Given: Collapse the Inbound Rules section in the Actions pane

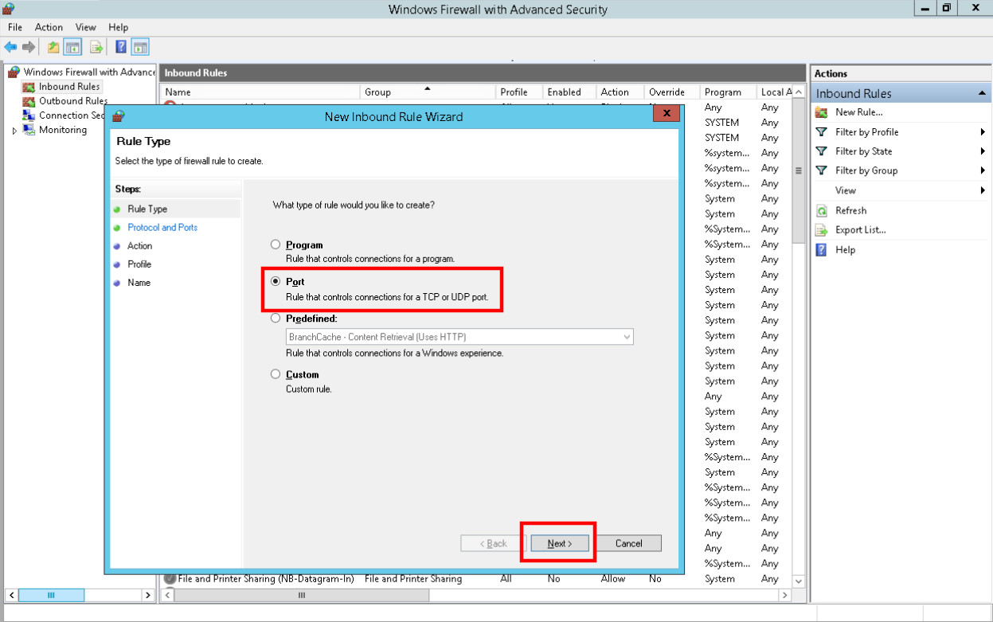Looking at the screenshot, I should click(982, 94).
